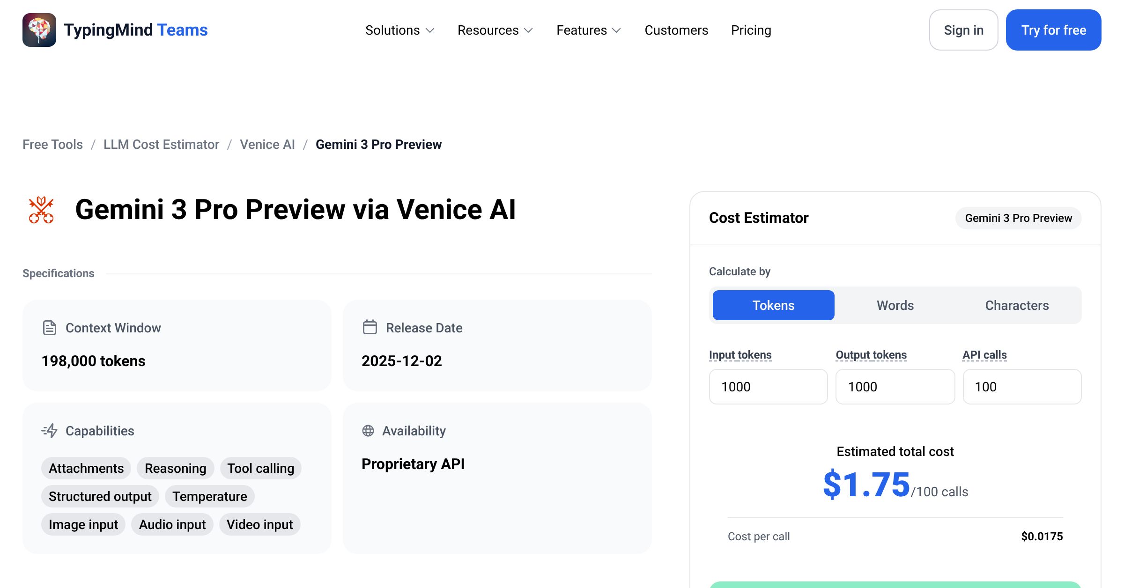The image size is (1124, 588).
Task: Click the Temperature capability tag
Action: (210, 496)
